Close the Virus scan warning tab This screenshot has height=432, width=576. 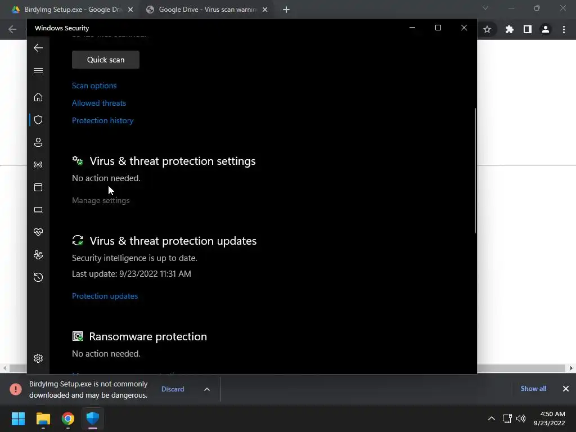(265, 10)
